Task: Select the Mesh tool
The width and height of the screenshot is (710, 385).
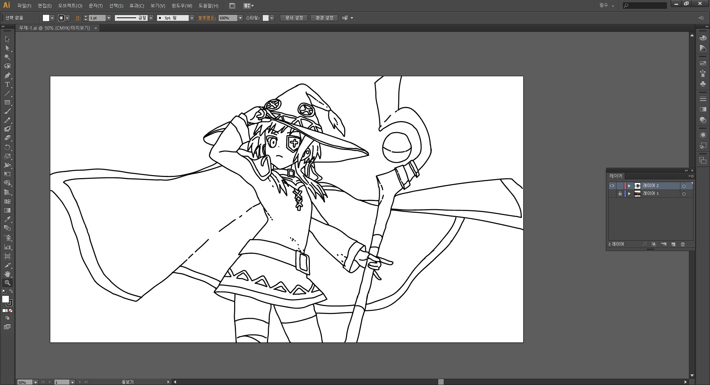Action: point(7,201)
